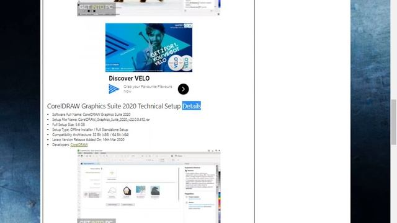Click the page vertical scrollbar thumb
Viewport: 397px width, 223px height.
pos(393,122)
